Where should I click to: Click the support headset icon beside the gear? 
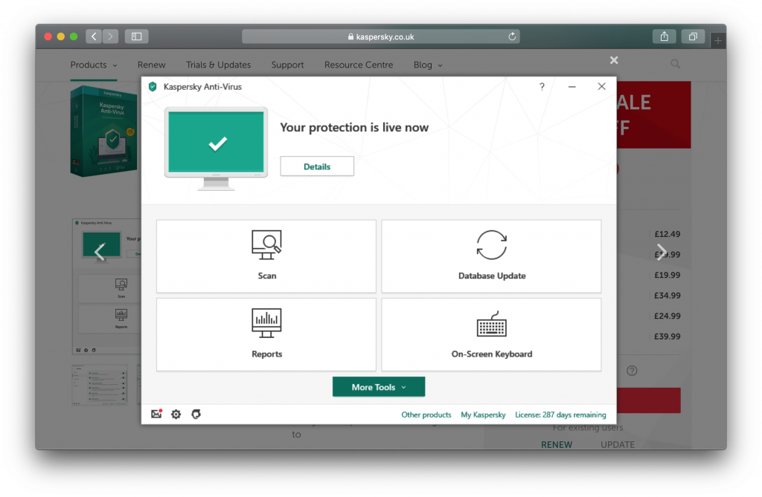click(x=196, y=414)
